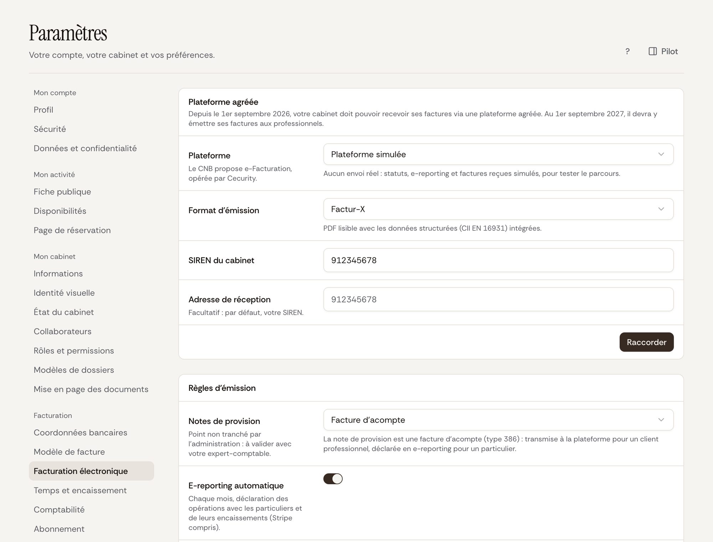The image size is (713, 542).
Task: Open Abonnement settings
Action: coord(91,529)
